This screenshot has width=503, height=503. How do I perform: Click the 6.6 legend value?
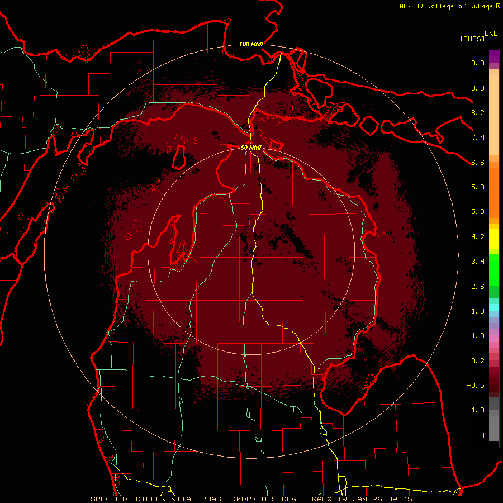click(x=478, y=162)
